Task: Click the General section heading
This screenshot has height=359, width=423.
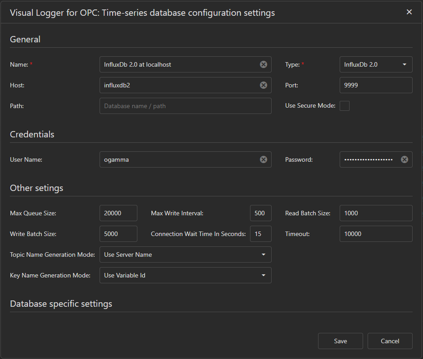Action: click(x=25, y=39)
